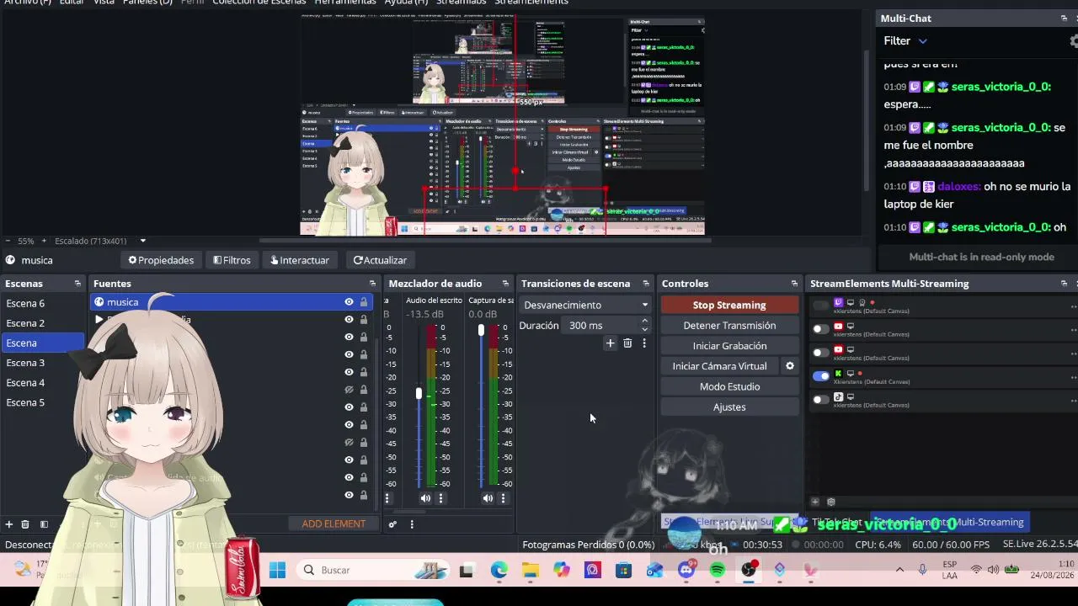1078x606 pixels.
Task: Open Microsoft Store from the taskbar
Action: (x=623, y=571)
